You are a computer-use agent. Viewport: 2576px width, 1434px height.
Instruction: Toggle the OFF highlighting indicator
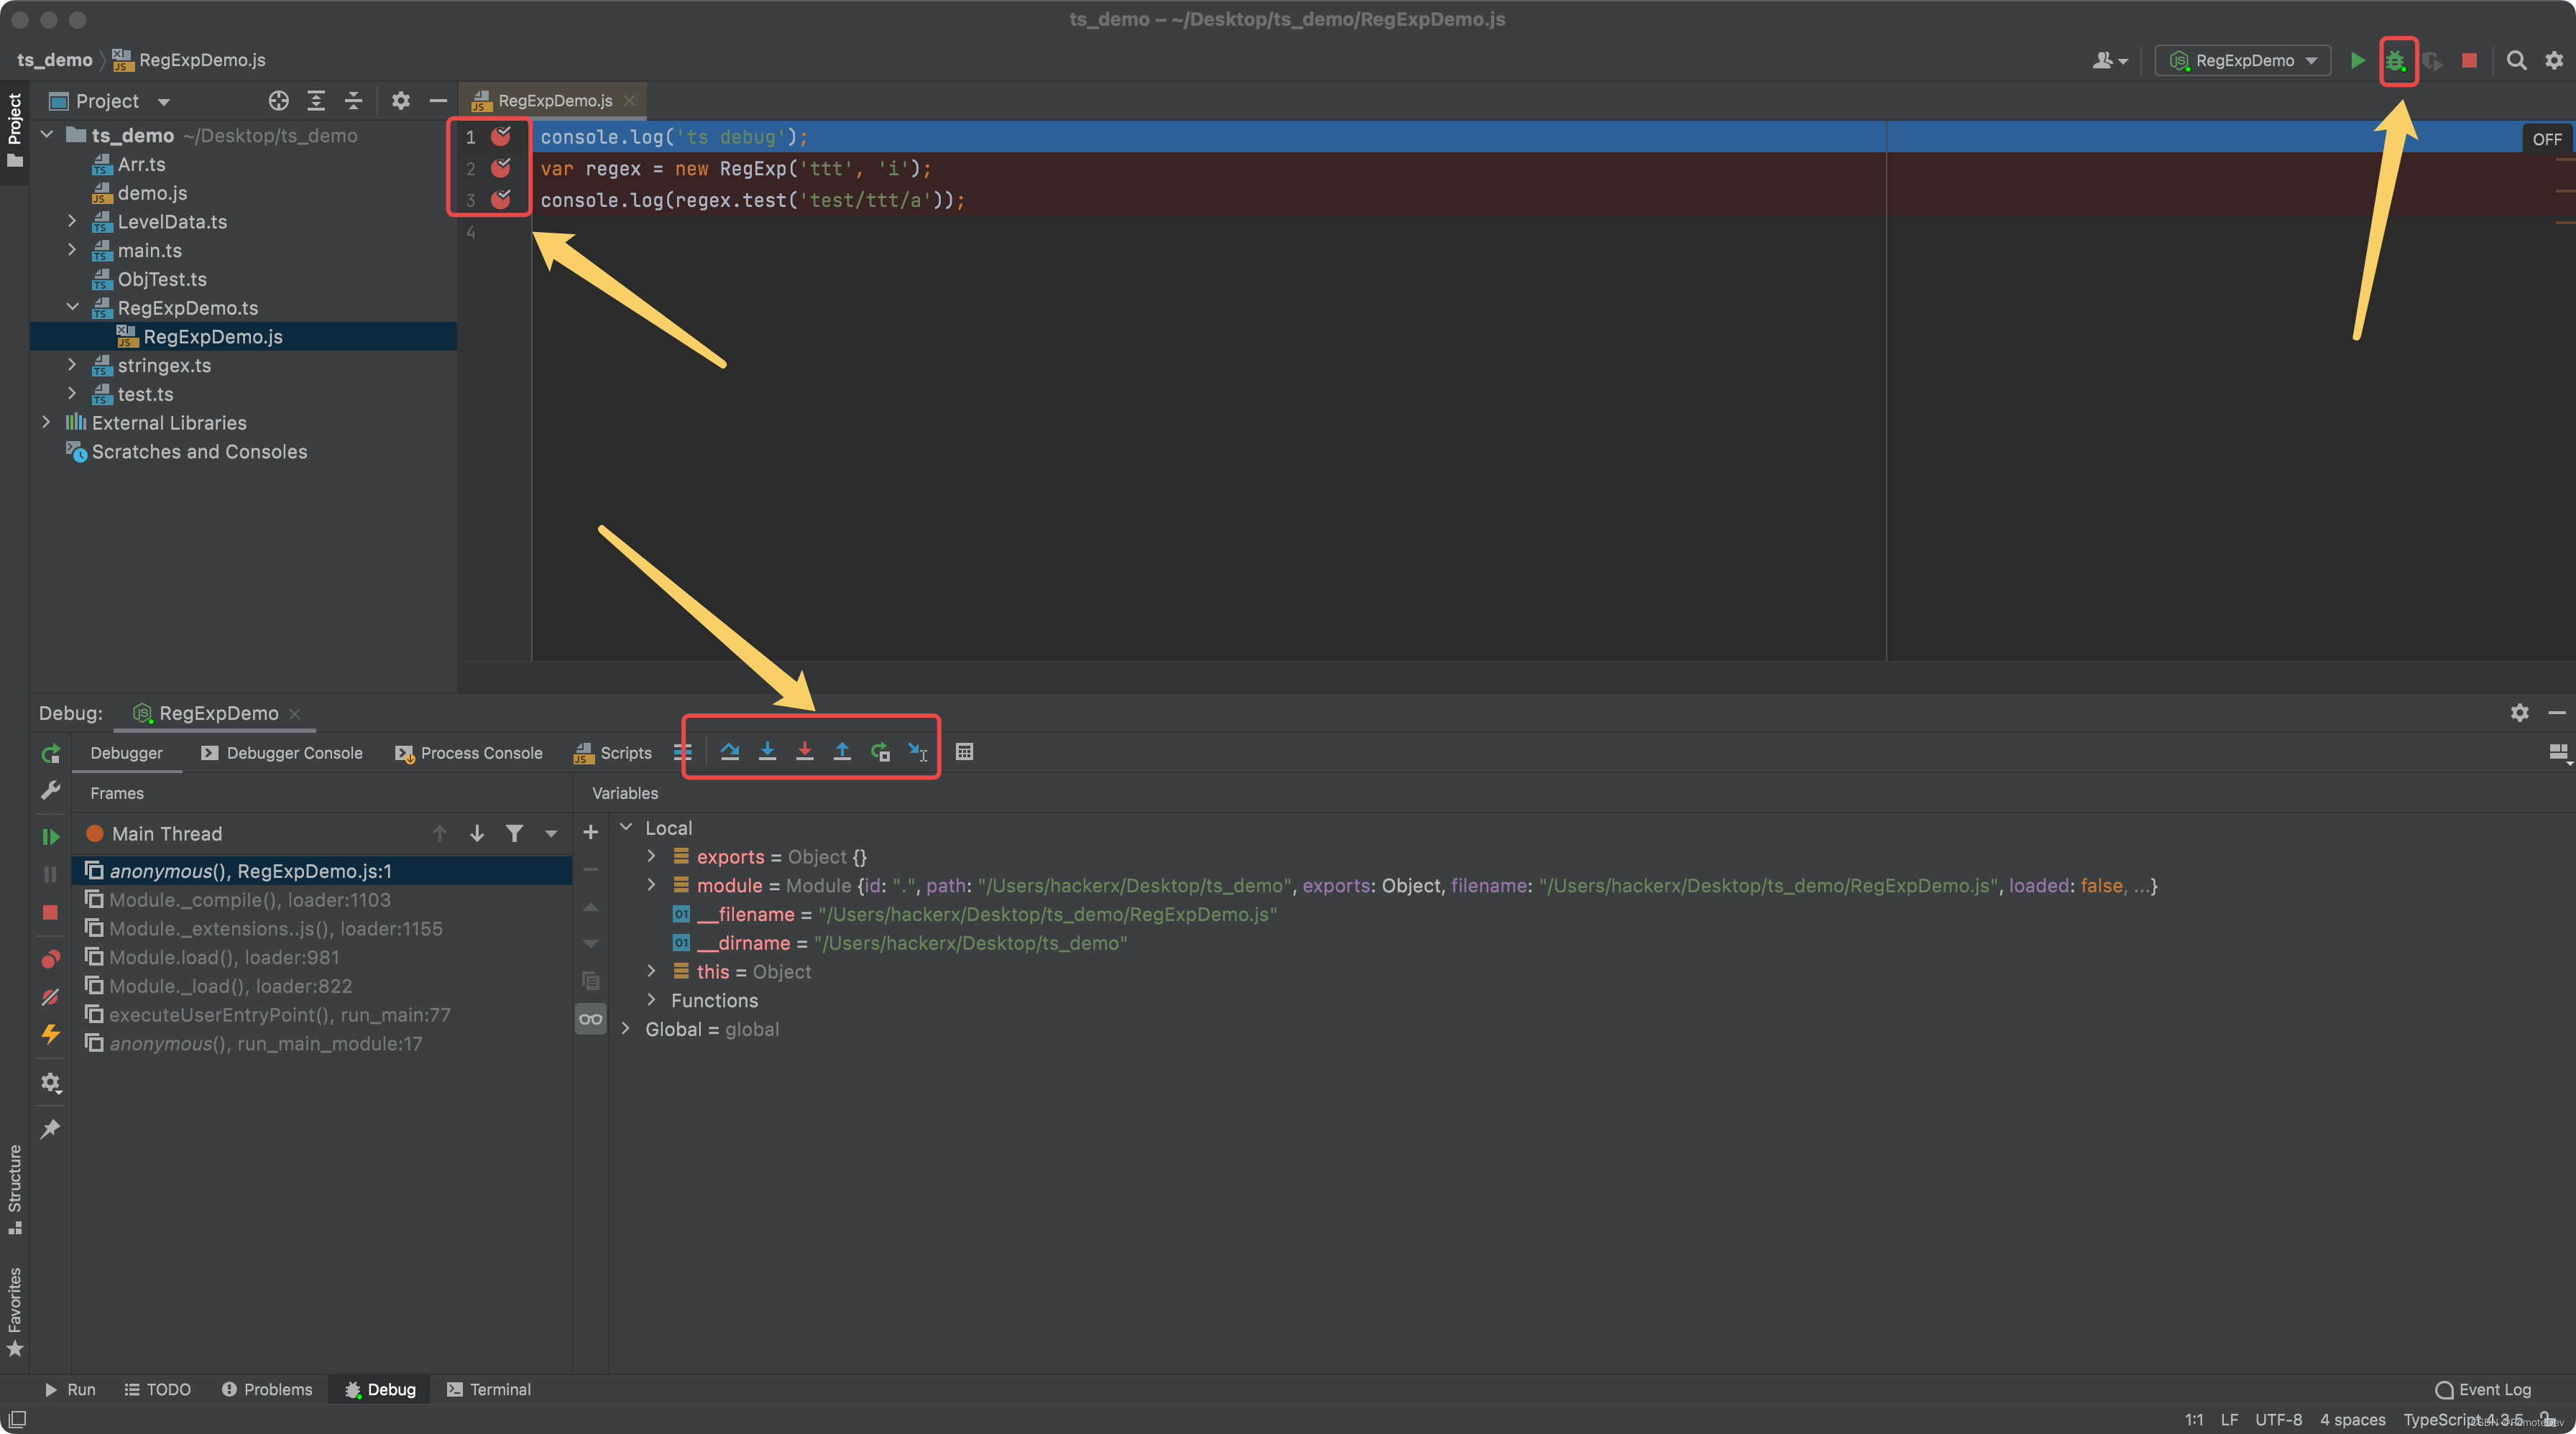(2546, 139)
